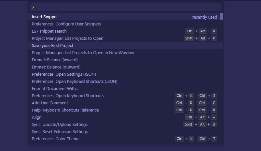This screenshot has height=151, width=261.
Task: Select Format Document With... command
Action: pos(55,89)
